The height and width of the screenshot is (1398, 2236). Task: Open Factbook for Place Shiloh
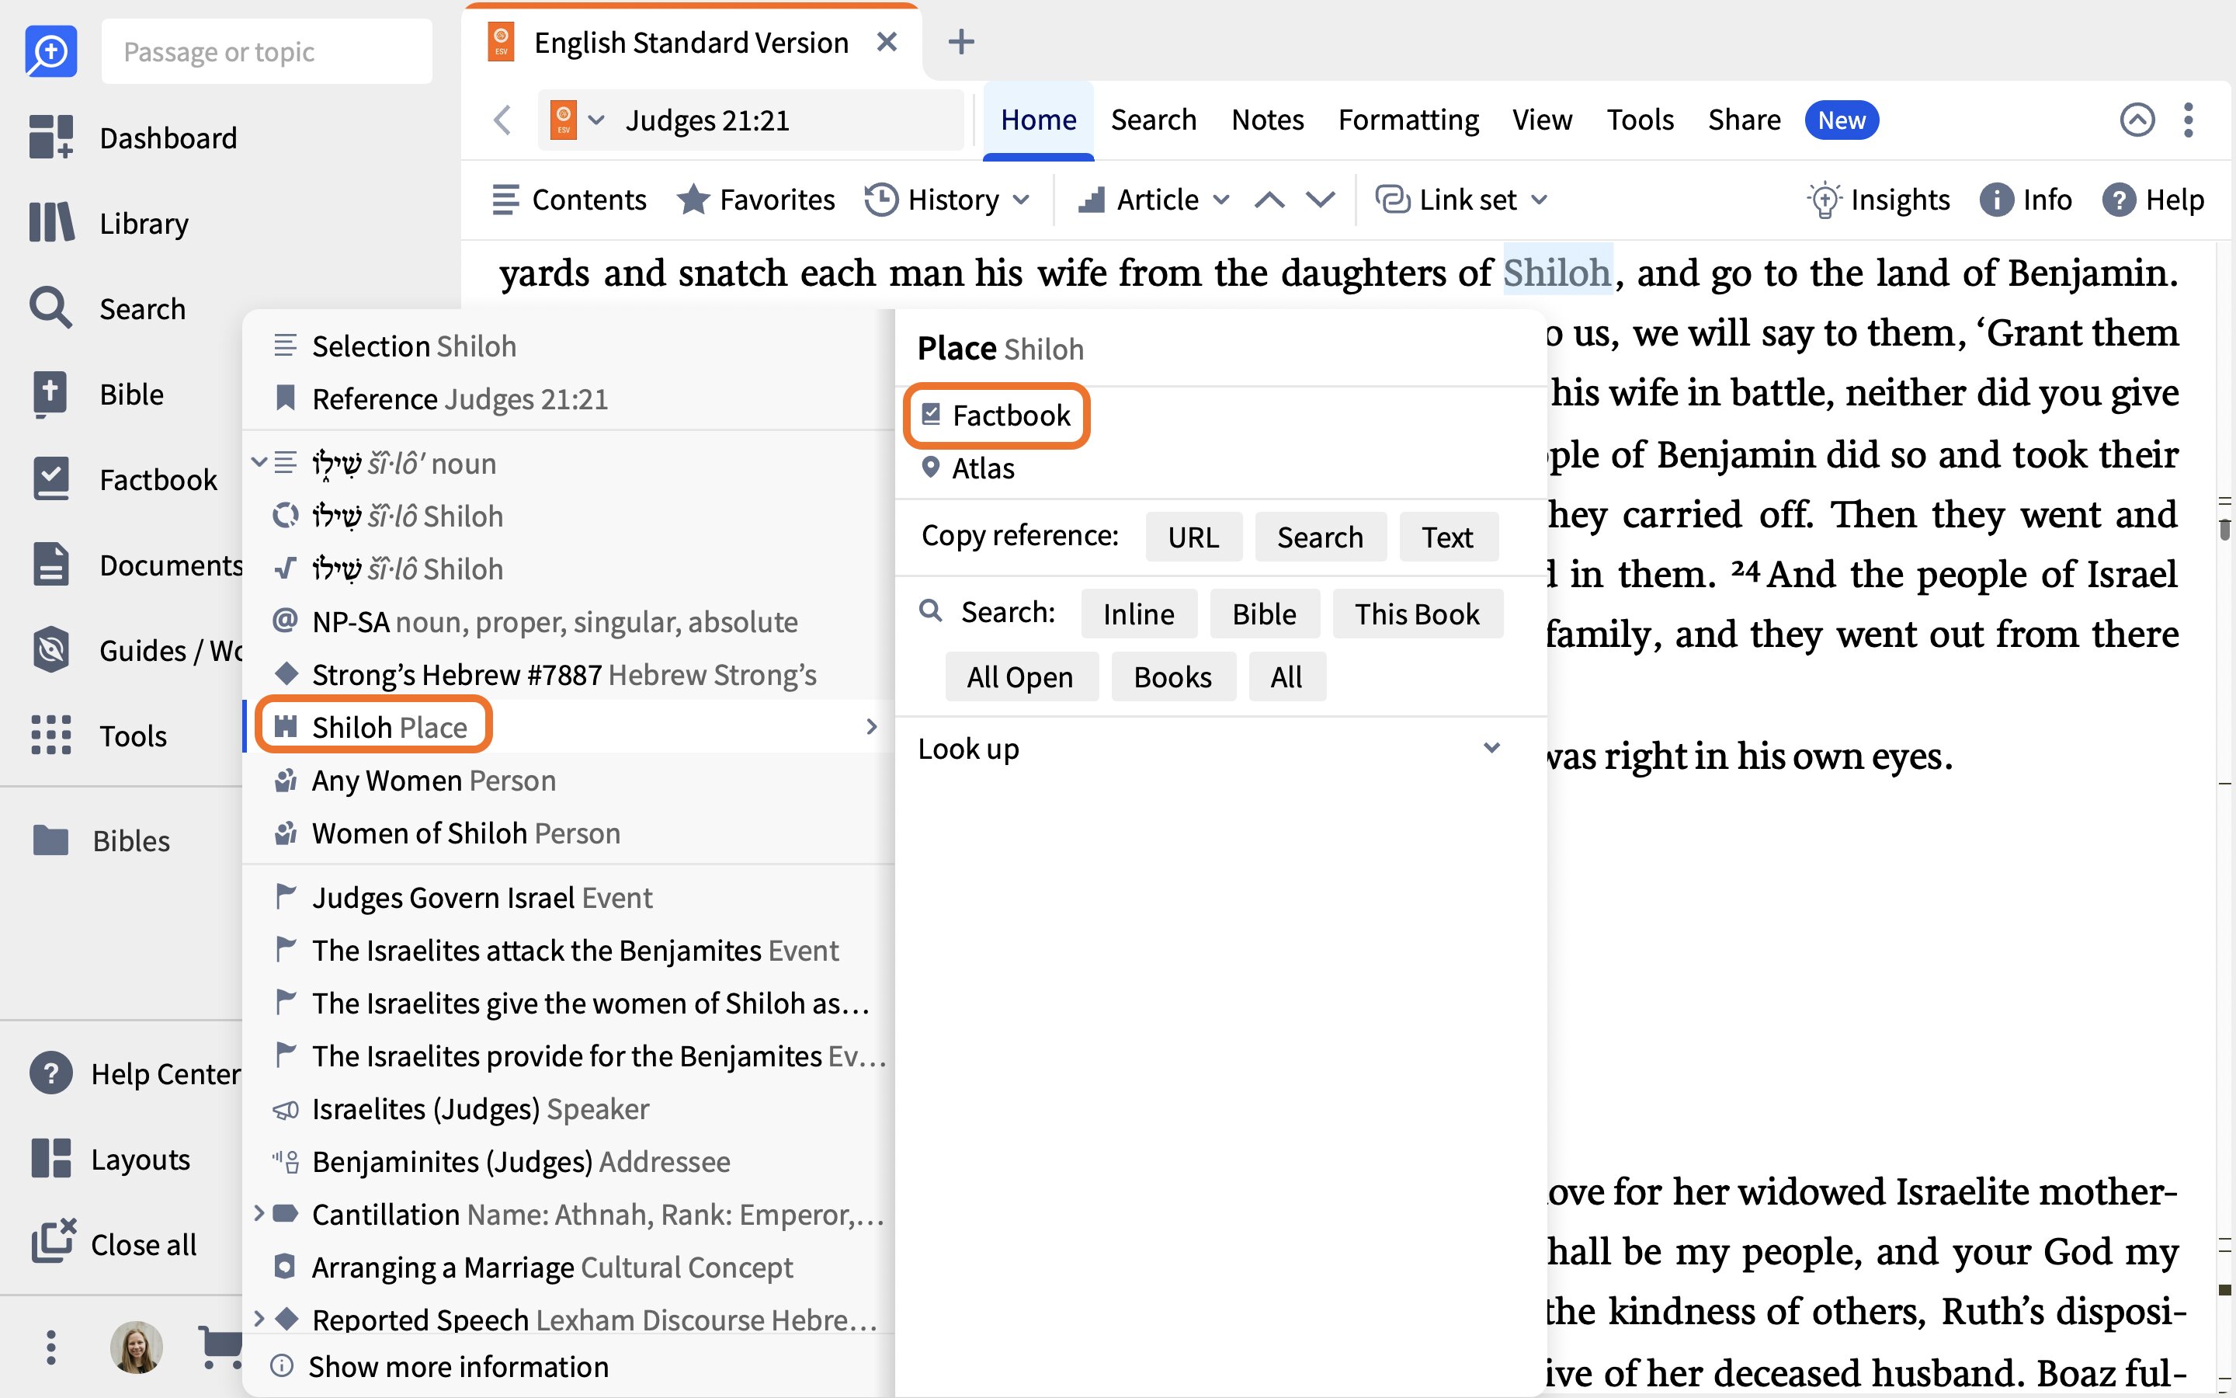coord(997,416)
